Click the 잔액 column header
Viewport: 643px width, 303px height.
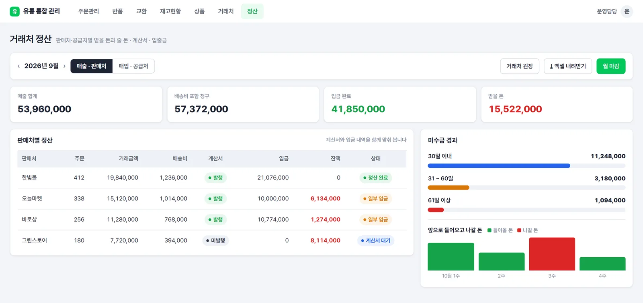coord(336,159)
